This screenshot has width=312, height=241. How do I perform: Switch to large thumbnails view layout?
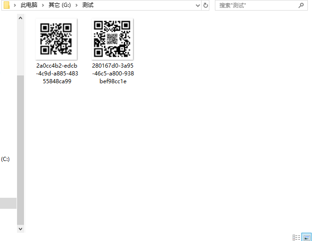[306, 237]
